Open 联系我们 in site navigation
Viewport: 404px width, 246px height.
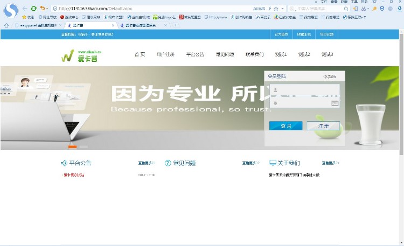coord(254,54)
